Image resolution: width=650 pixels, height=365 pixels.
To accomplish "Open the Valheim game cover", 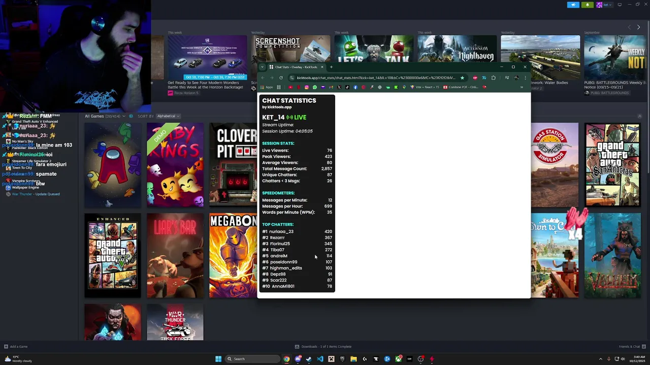I will (612, 255).
